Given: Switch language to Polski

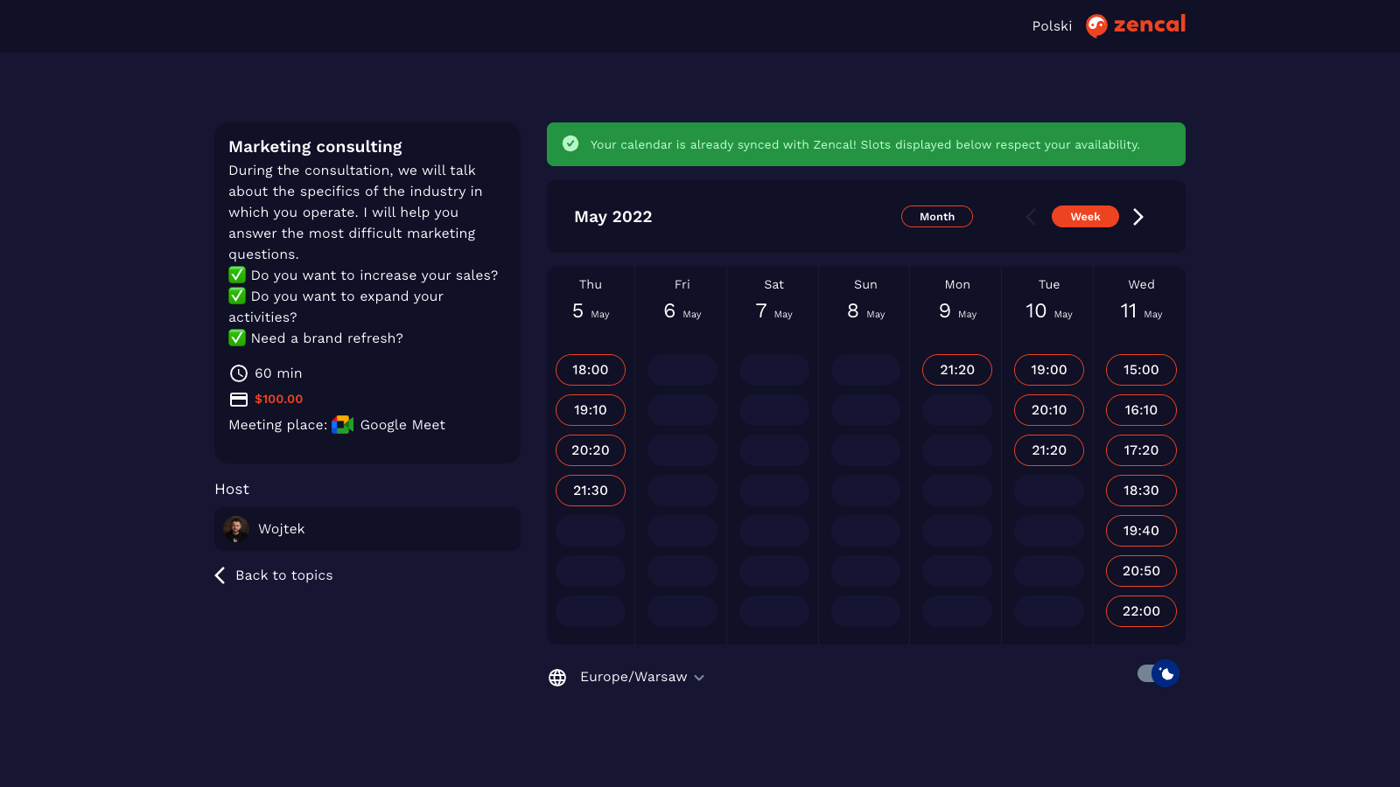Looking at the screenshot, I should pyautogui.click(x=1052, y=26).
